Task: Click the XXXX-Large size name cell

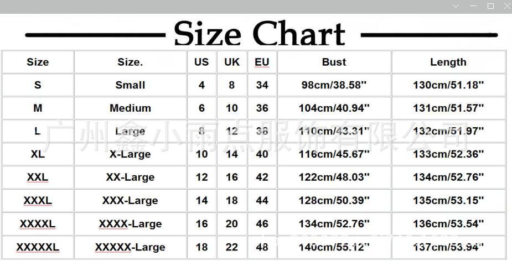Action: 130,224
